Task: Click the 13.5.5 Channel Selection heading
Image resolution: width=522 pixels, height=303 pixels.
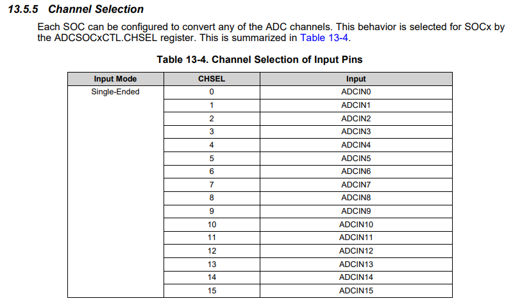Action: 76,10
